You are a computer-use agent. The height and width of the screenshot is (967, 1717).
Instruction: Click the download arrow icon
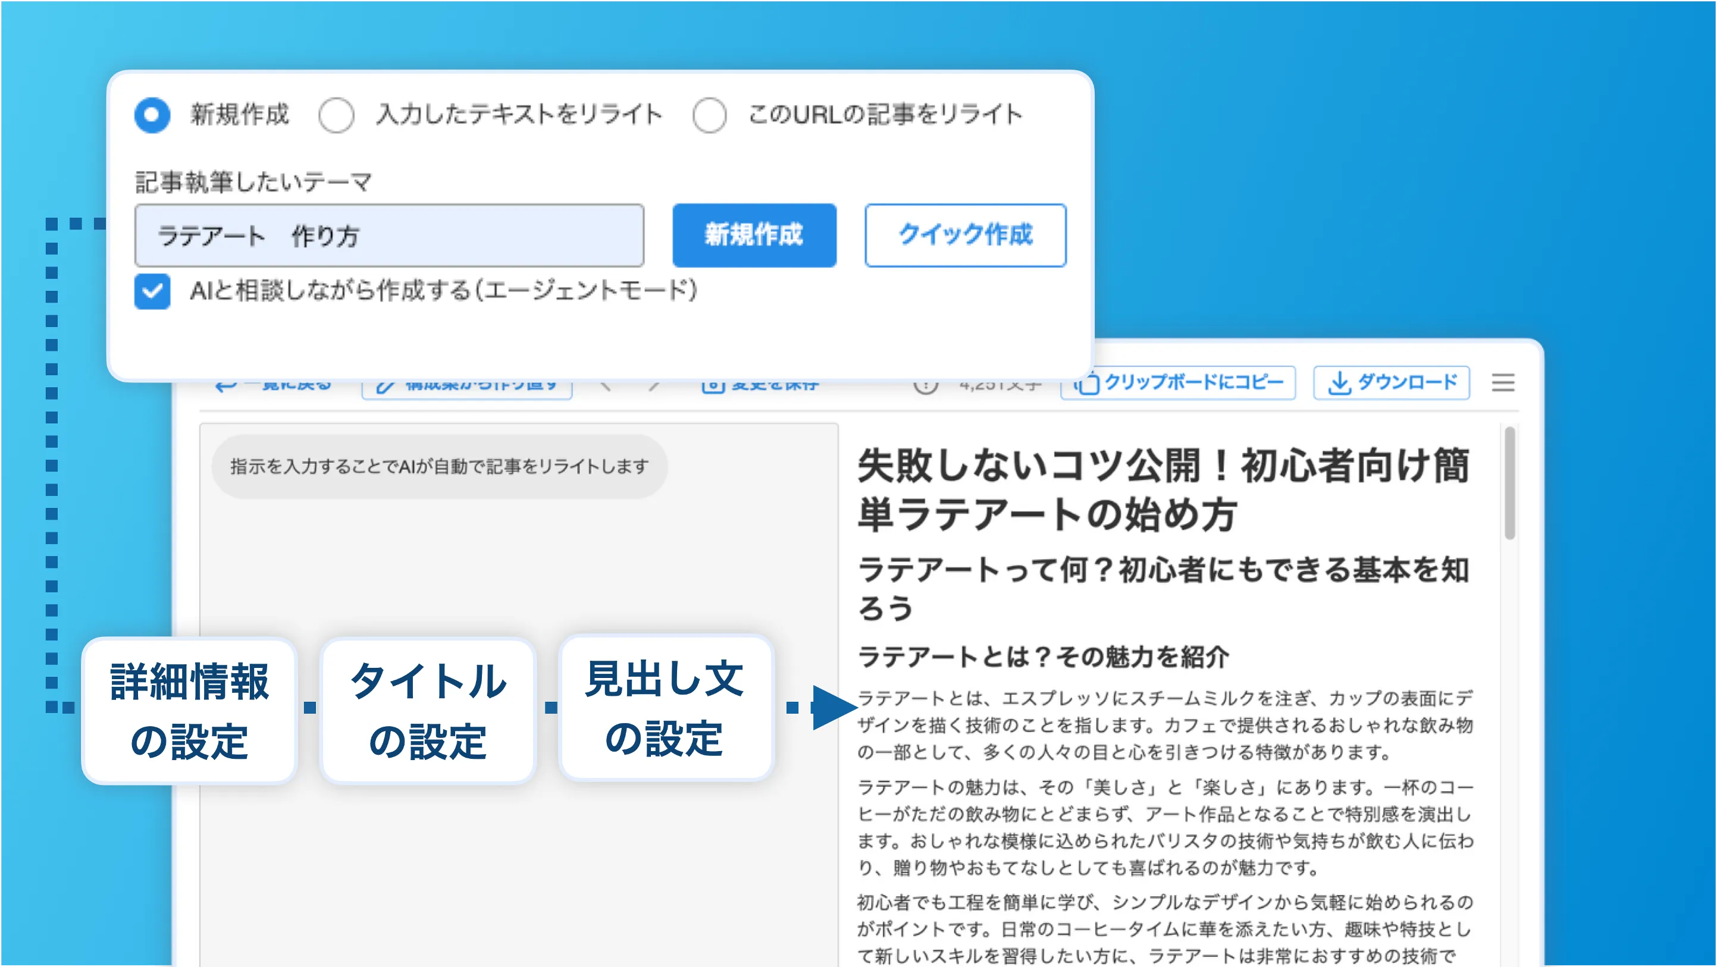pos(1339,383)
